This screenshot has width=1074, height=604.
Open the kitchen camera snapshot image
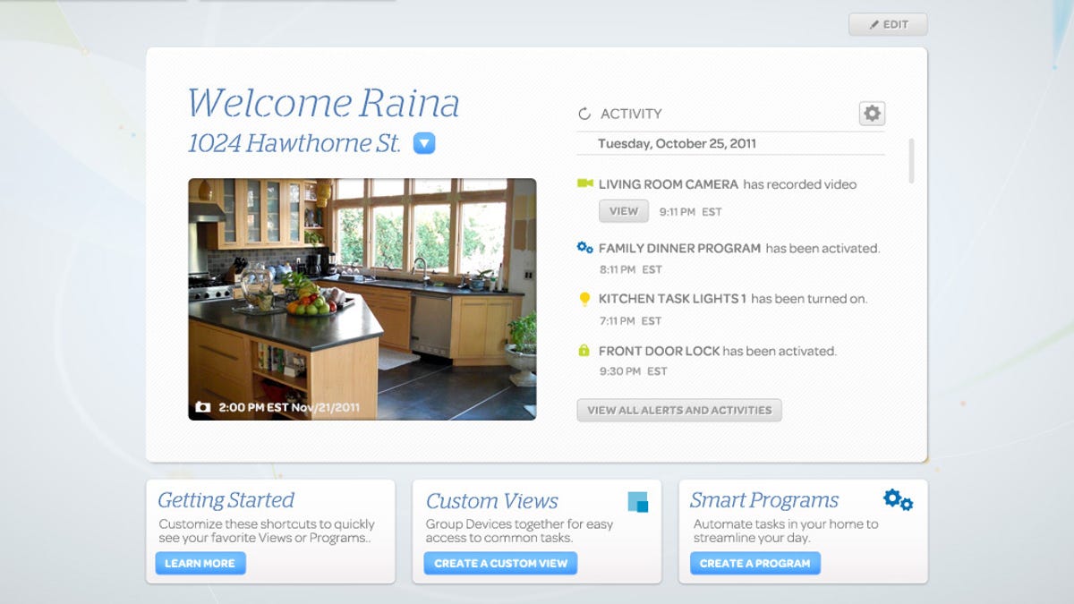[362, 299]
